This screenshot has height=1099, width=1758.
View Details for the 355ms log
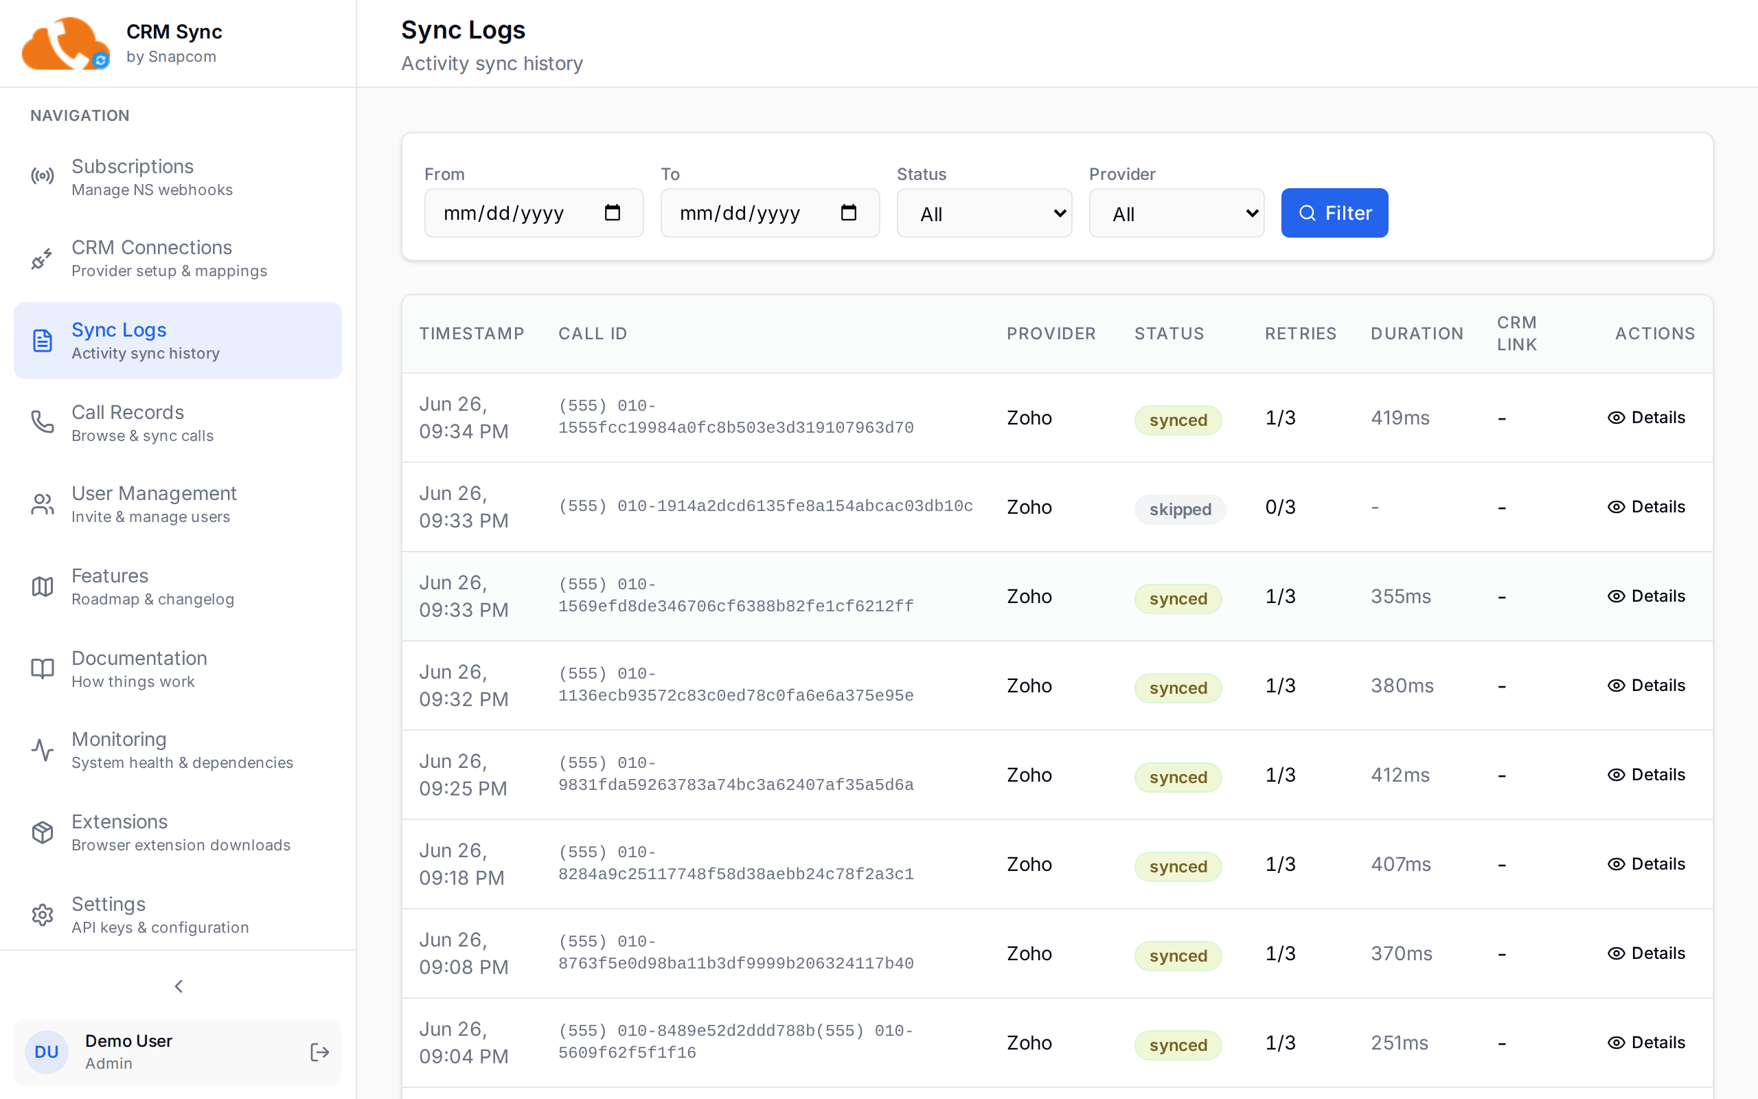pos(1646,596)
